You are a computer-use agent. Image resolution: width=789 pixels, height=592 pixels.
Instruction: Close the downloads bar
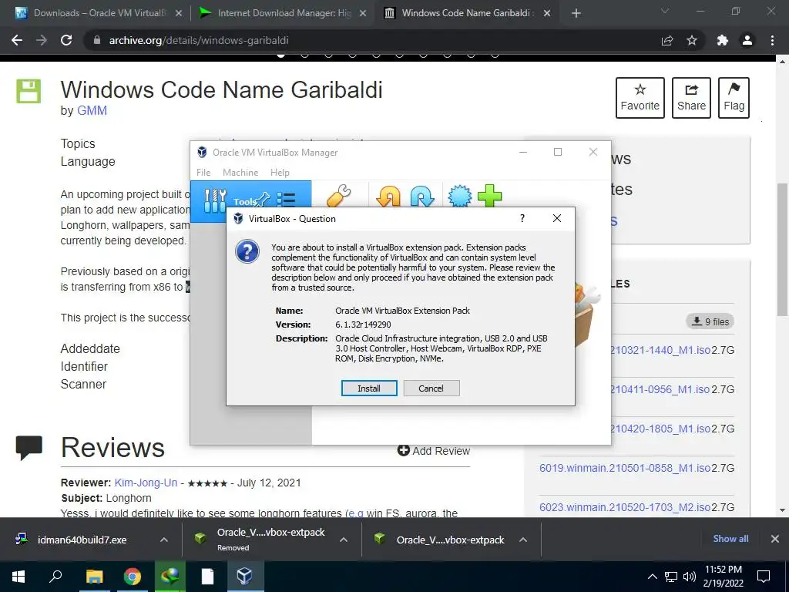tap(775, 539)
